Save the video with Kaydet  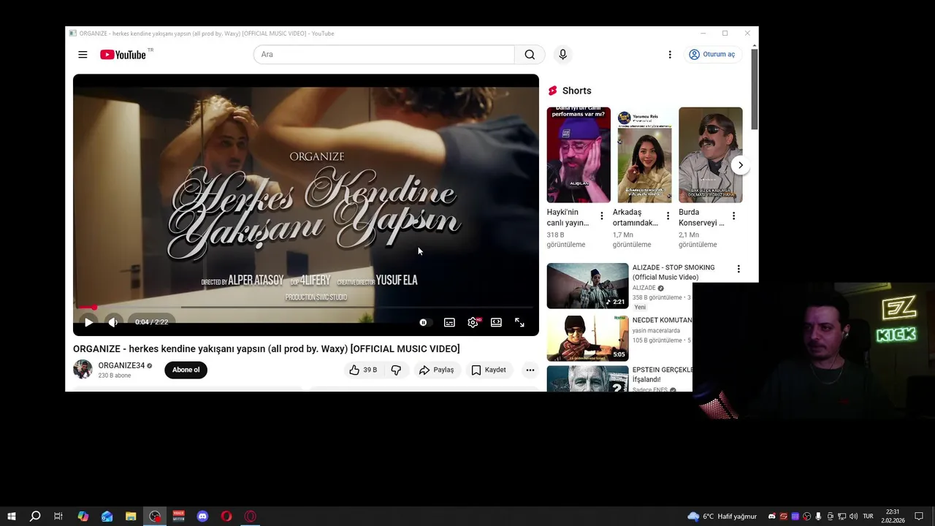[488, 370]
